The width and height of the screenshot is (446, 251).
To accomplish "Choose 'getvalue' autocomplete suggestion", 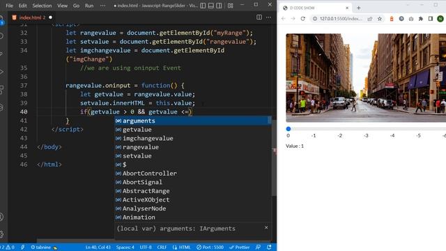I will [x=192, y=130].
